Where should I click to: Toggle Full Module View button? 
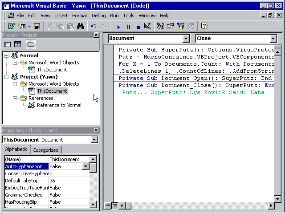115,206
